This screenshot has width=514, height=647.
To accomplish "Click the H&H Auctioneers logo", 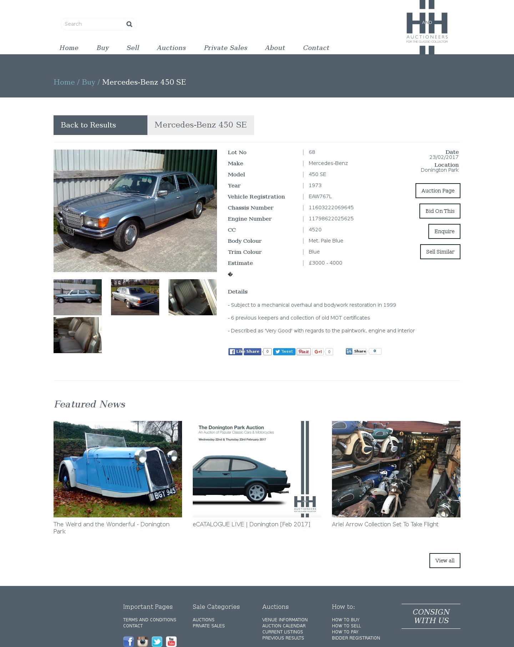I will pos(427,27).
